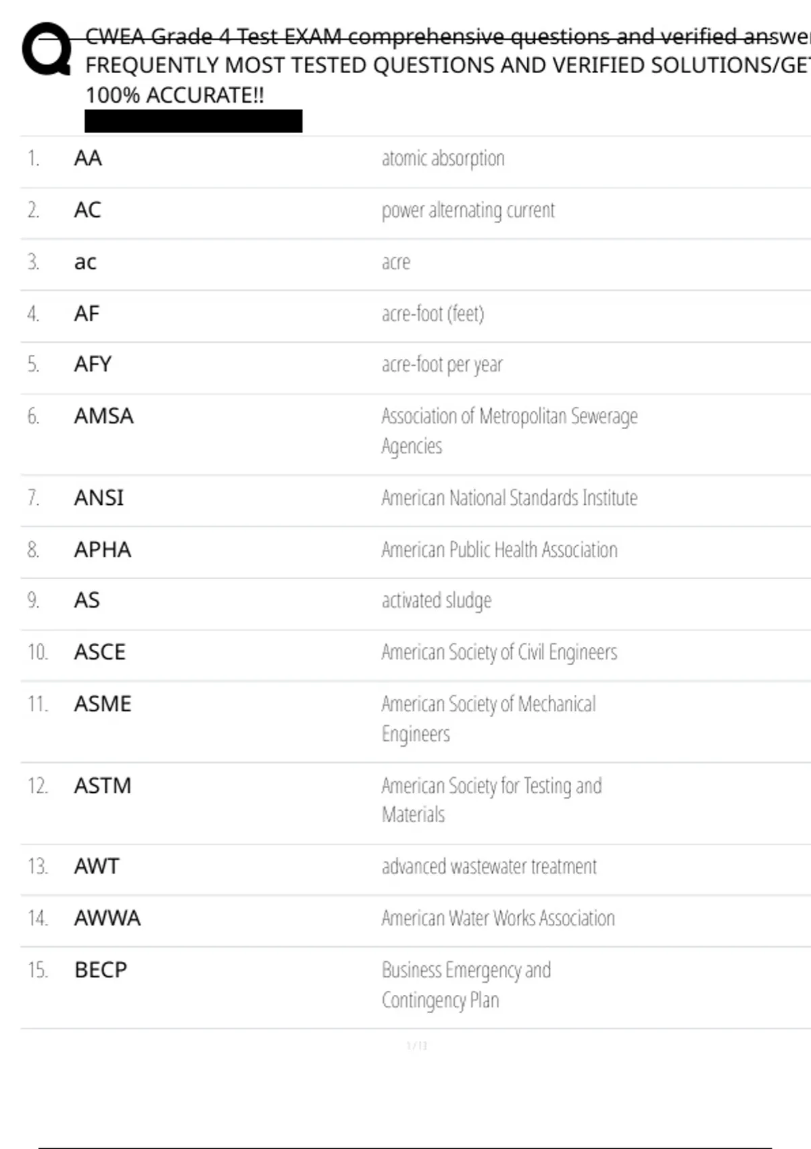This screenshot has height=1149, width=811.
Task: Click 'Business Emergency and Contingency Plan' definition
Action: [466, 985]
